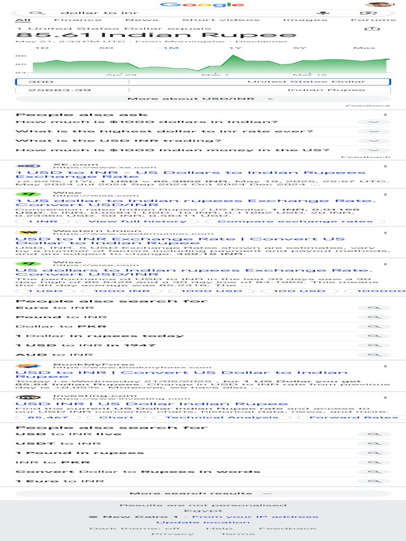Image resolution: width=406 pixels, height=541 pixels.
Task: Select the 1D chart range
Action: 42,48
